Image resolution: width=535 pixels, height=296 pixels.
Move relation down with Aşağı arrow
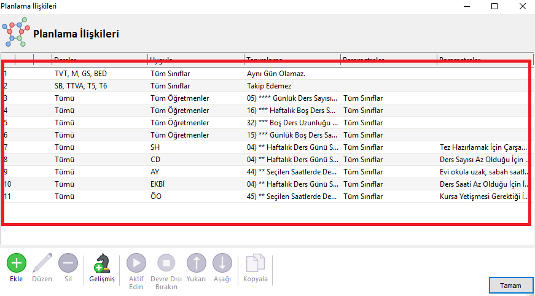point(222,263)
